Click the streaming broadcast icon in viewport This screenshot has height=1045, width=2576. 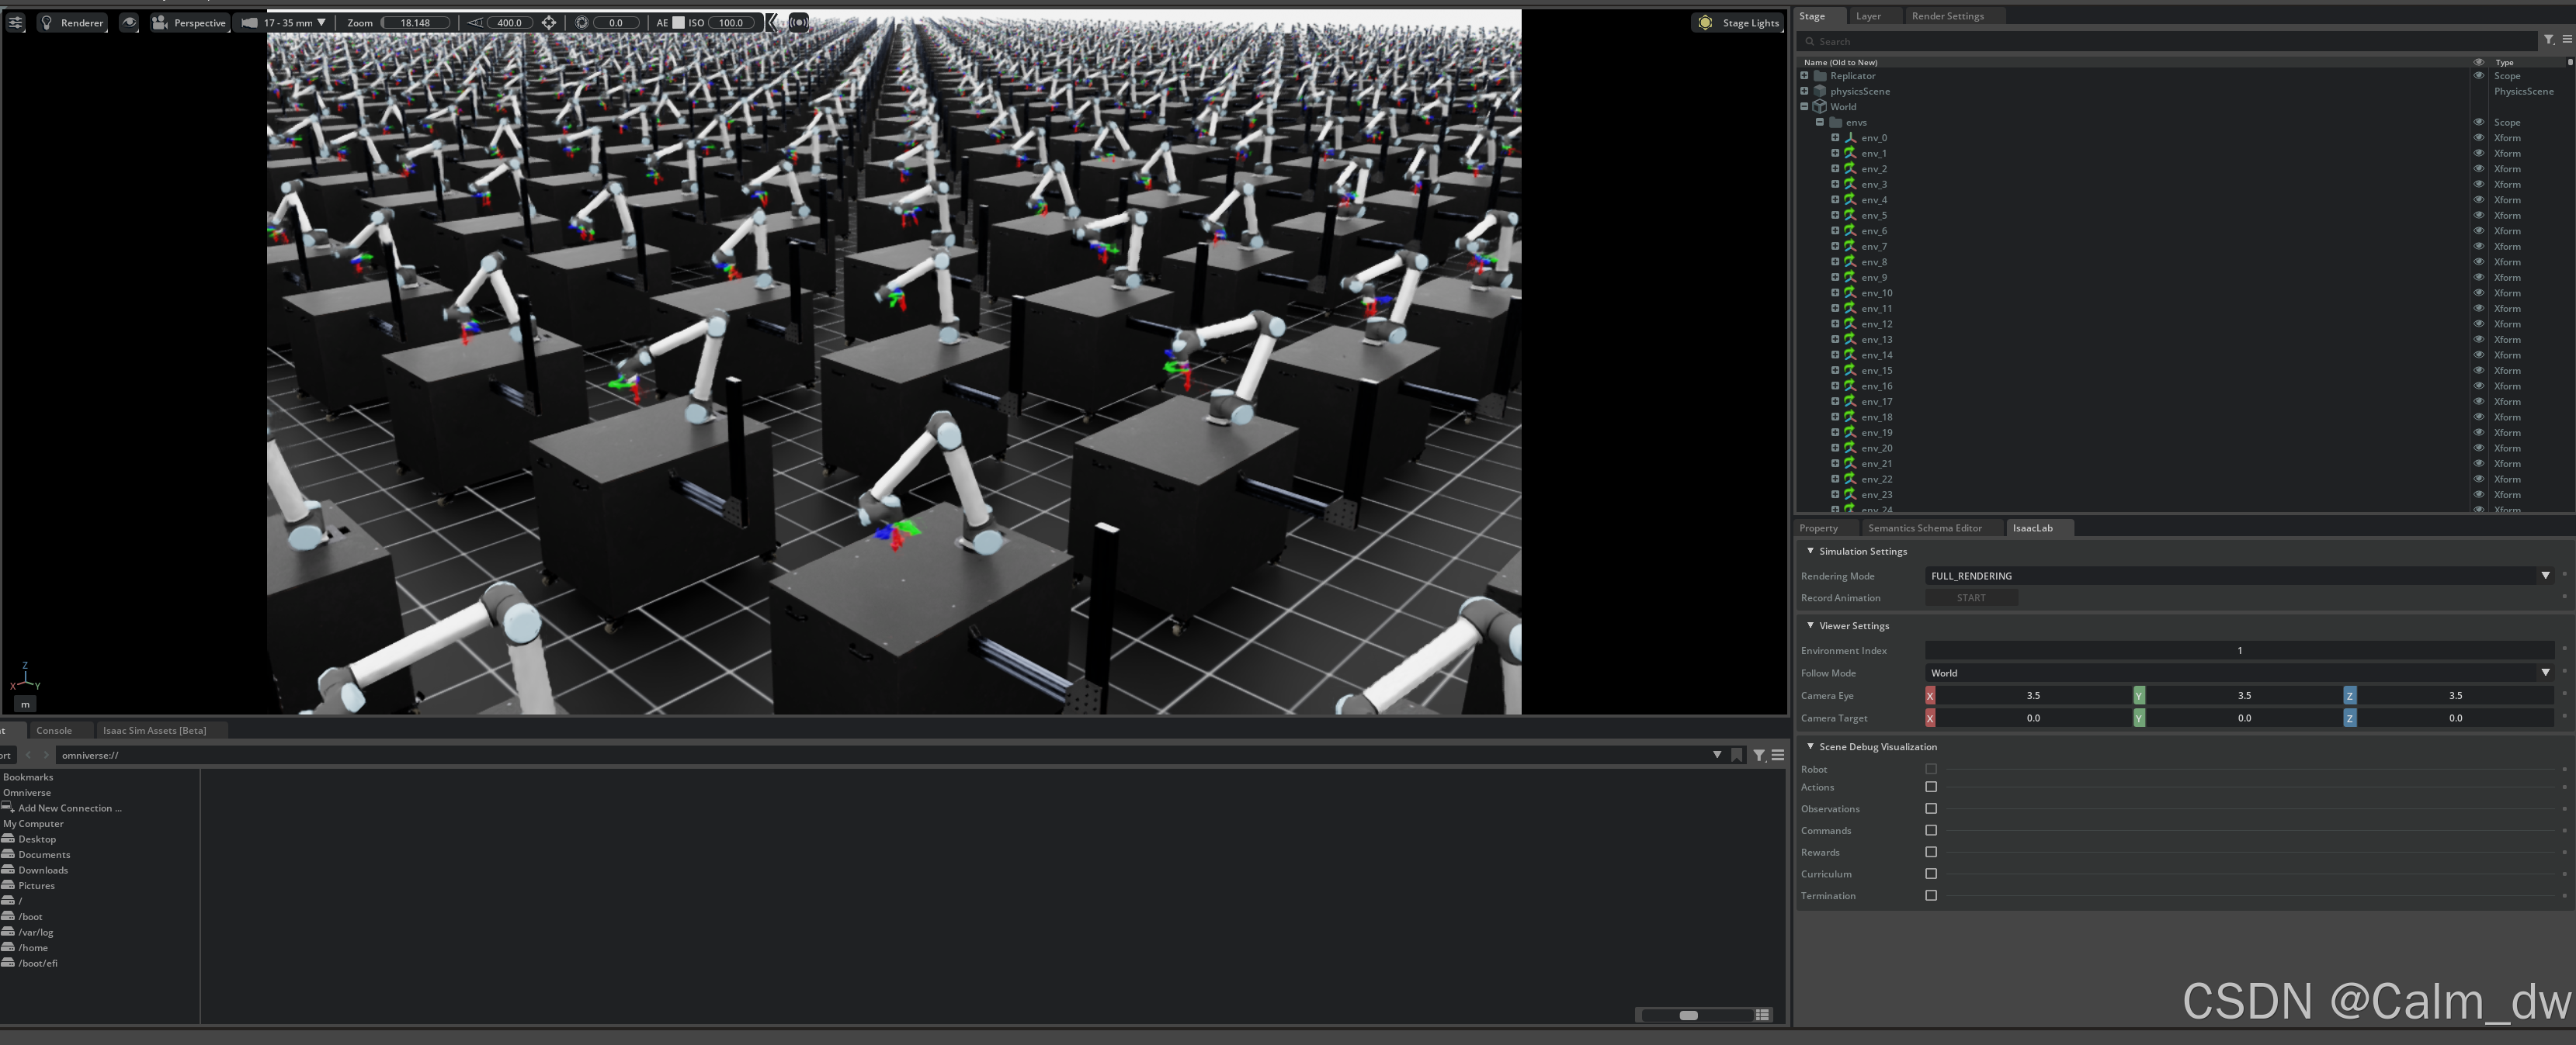798,22
